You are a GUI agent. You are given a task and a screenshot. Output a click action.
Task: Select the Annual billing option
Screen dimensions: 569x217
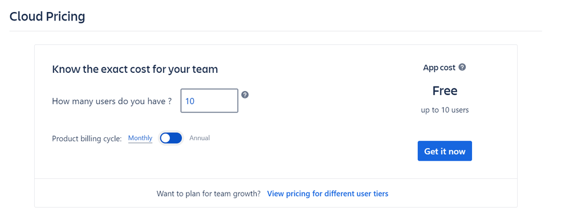tap(200, 138)
